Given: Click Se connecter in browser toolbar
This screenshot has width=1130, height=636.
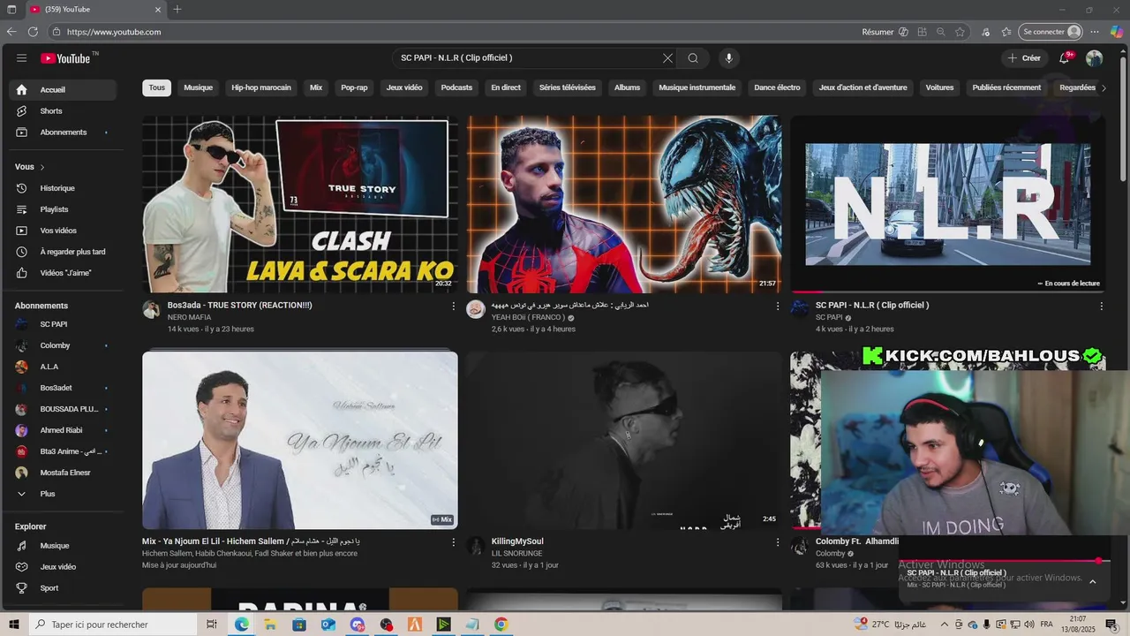Looking at the screenshot, I should pos(1051,32).
